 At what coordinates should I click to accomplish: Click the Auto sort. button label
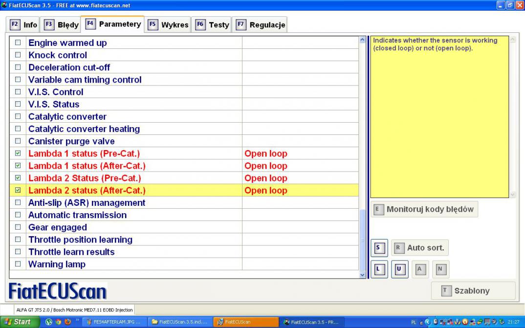point(426,248)
